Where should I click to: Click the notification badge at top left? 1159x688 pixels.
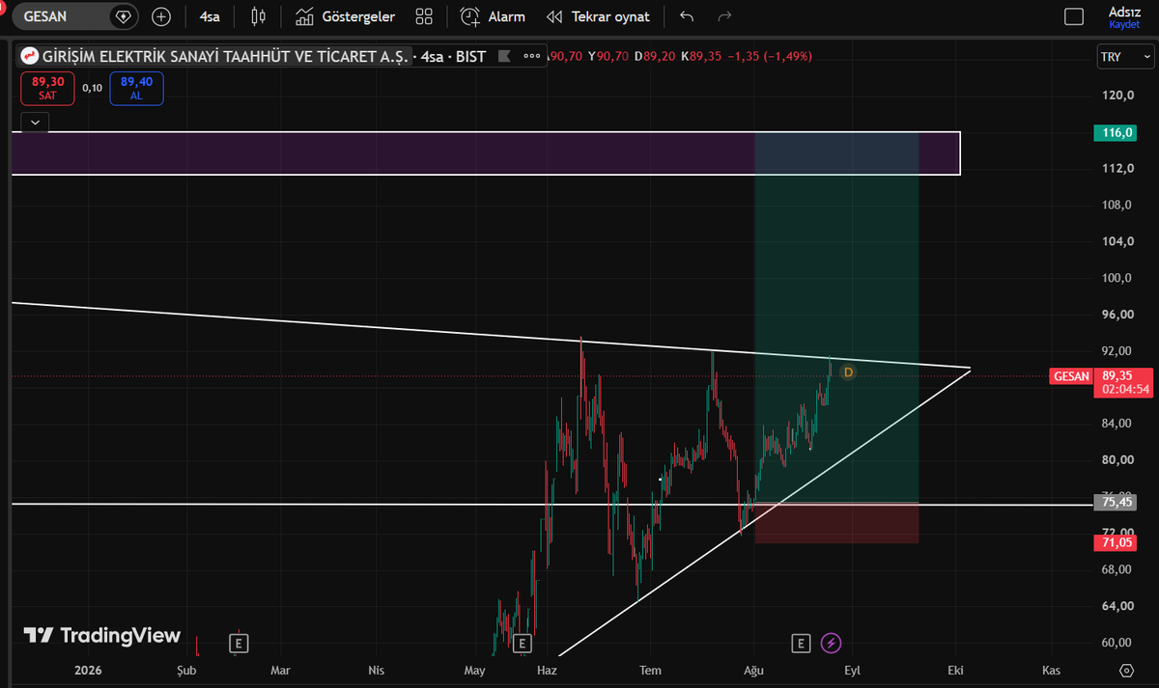pyautogui.click(x=3, y=6)
